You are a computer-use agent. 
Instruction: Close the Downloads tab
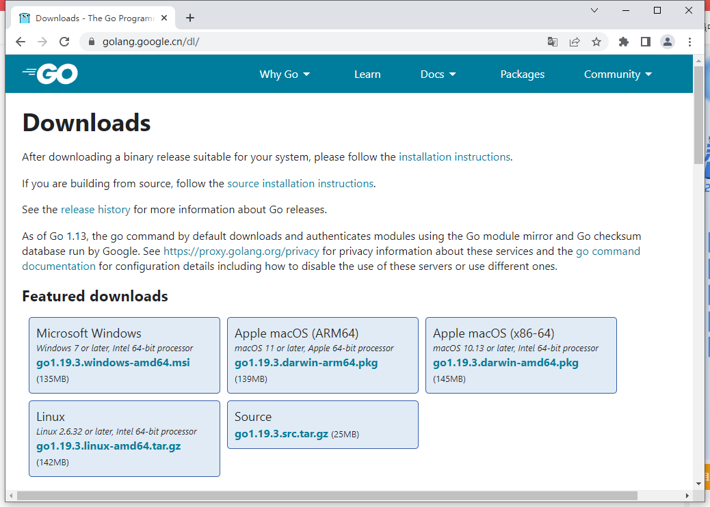164,18
